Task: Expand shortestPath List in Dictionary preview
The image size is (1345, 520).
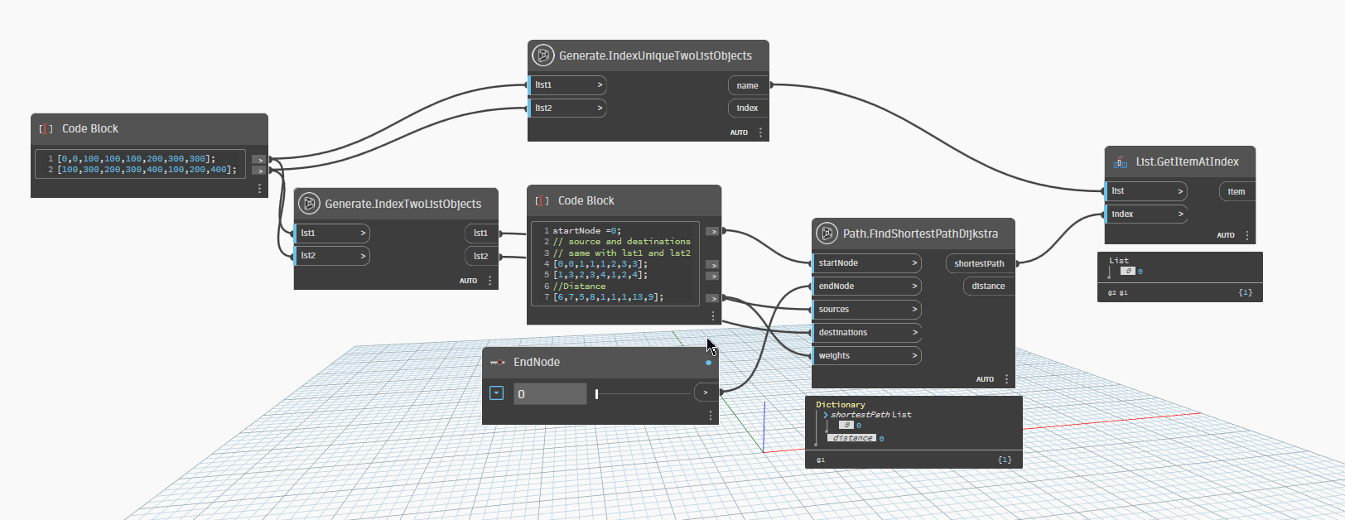Action: 825,415
